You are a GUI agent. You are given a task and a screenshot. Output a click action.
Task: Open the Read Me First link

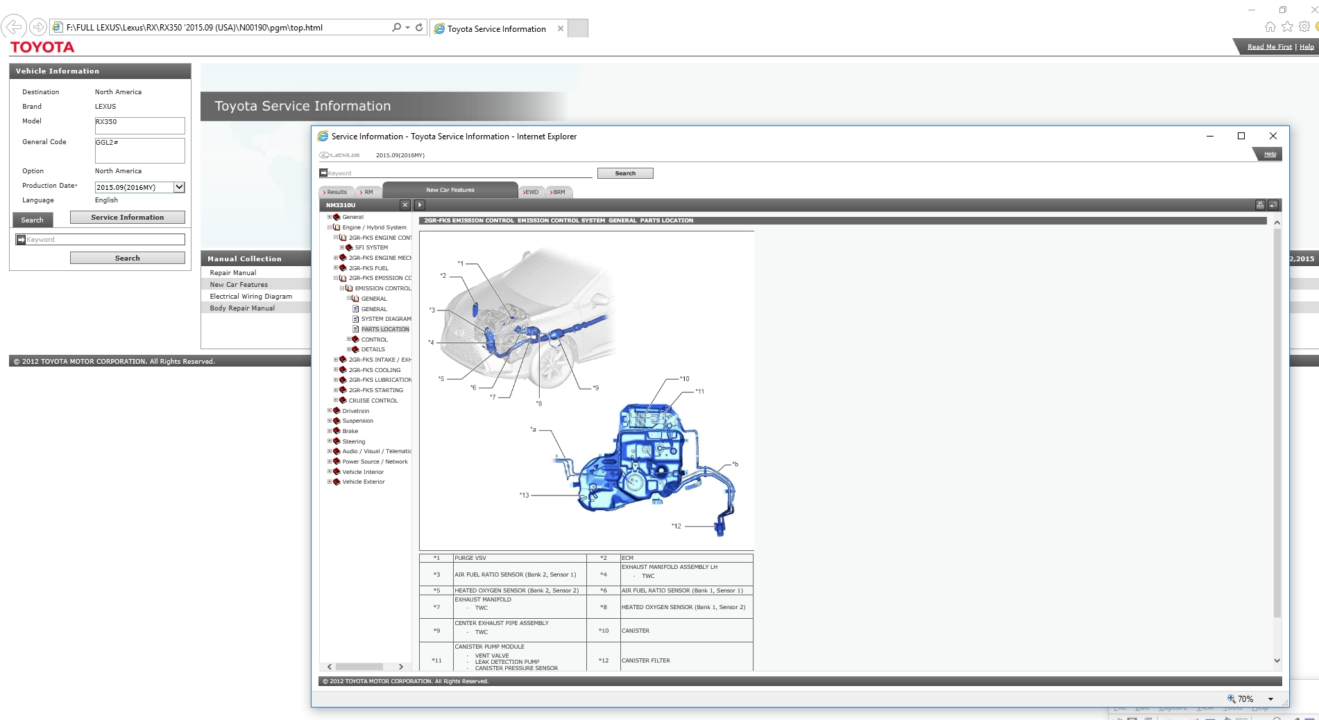(x=1269, y=47)
